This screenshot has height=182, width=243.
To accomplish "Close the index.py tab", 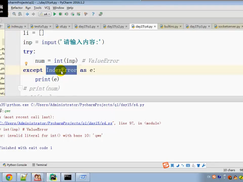I will click(x=25, y=26).
